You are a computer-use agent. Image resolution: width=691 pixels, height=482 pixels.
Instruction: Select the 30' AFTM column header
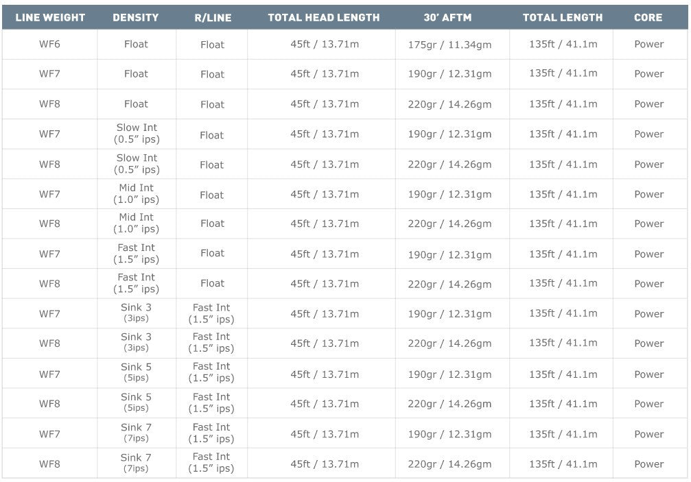[x=447, y=18]
